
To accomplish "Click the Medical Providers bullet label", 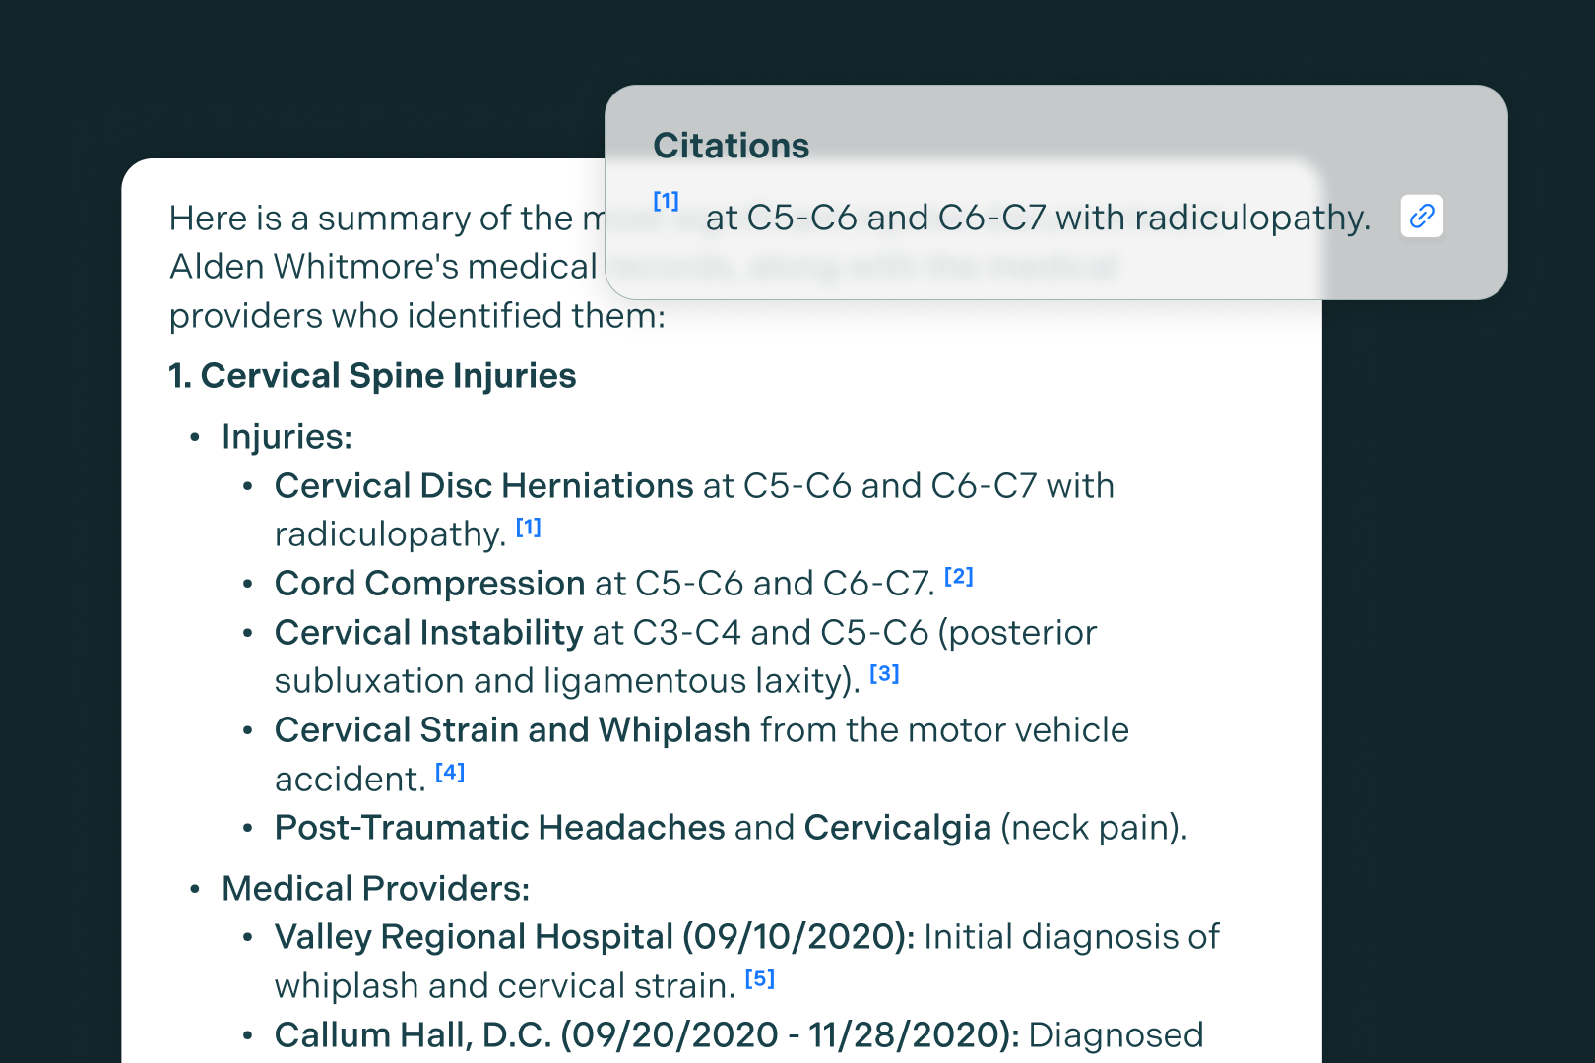I will coord(376,889).
